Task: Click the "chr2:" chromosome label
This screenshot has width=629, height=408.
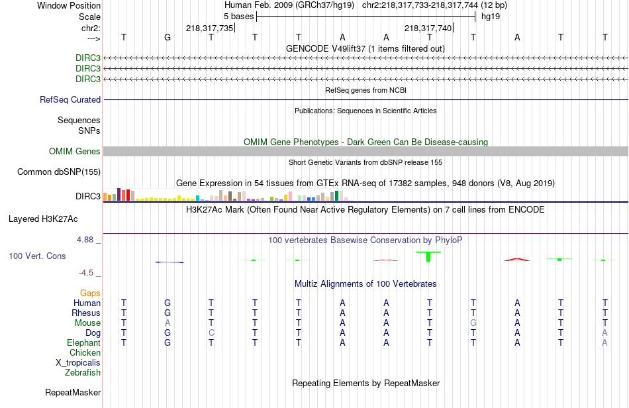Action: tap(91, 28)
